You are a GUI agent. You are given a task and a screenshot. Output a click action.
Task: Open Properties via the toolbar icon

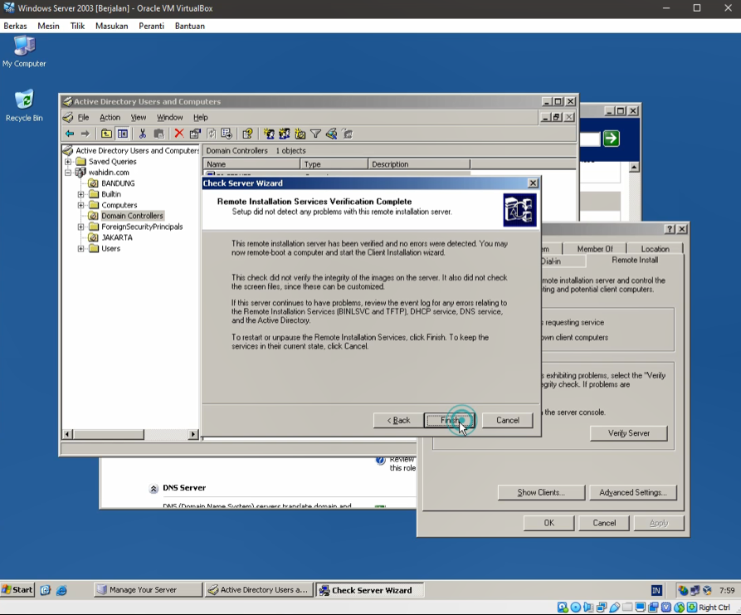pos(195,134)
